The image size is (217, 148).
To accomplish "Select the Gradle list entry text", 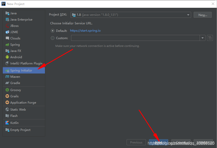I will tap(15, 83).
